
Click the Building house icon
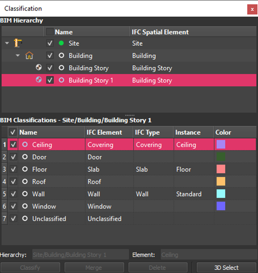pos(29,56)
